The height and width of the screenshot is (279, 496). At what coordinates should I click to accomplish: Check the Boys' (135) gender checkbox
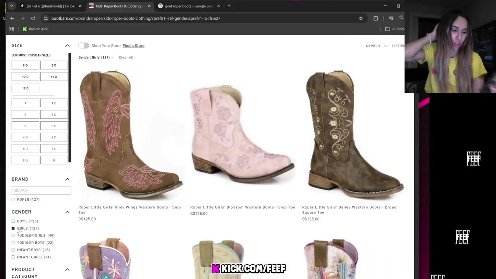tap(13, 221)
